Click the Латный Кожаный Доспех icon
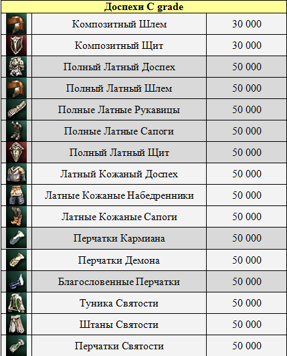This screenshot has height=356, width=287. pos(16,174)
